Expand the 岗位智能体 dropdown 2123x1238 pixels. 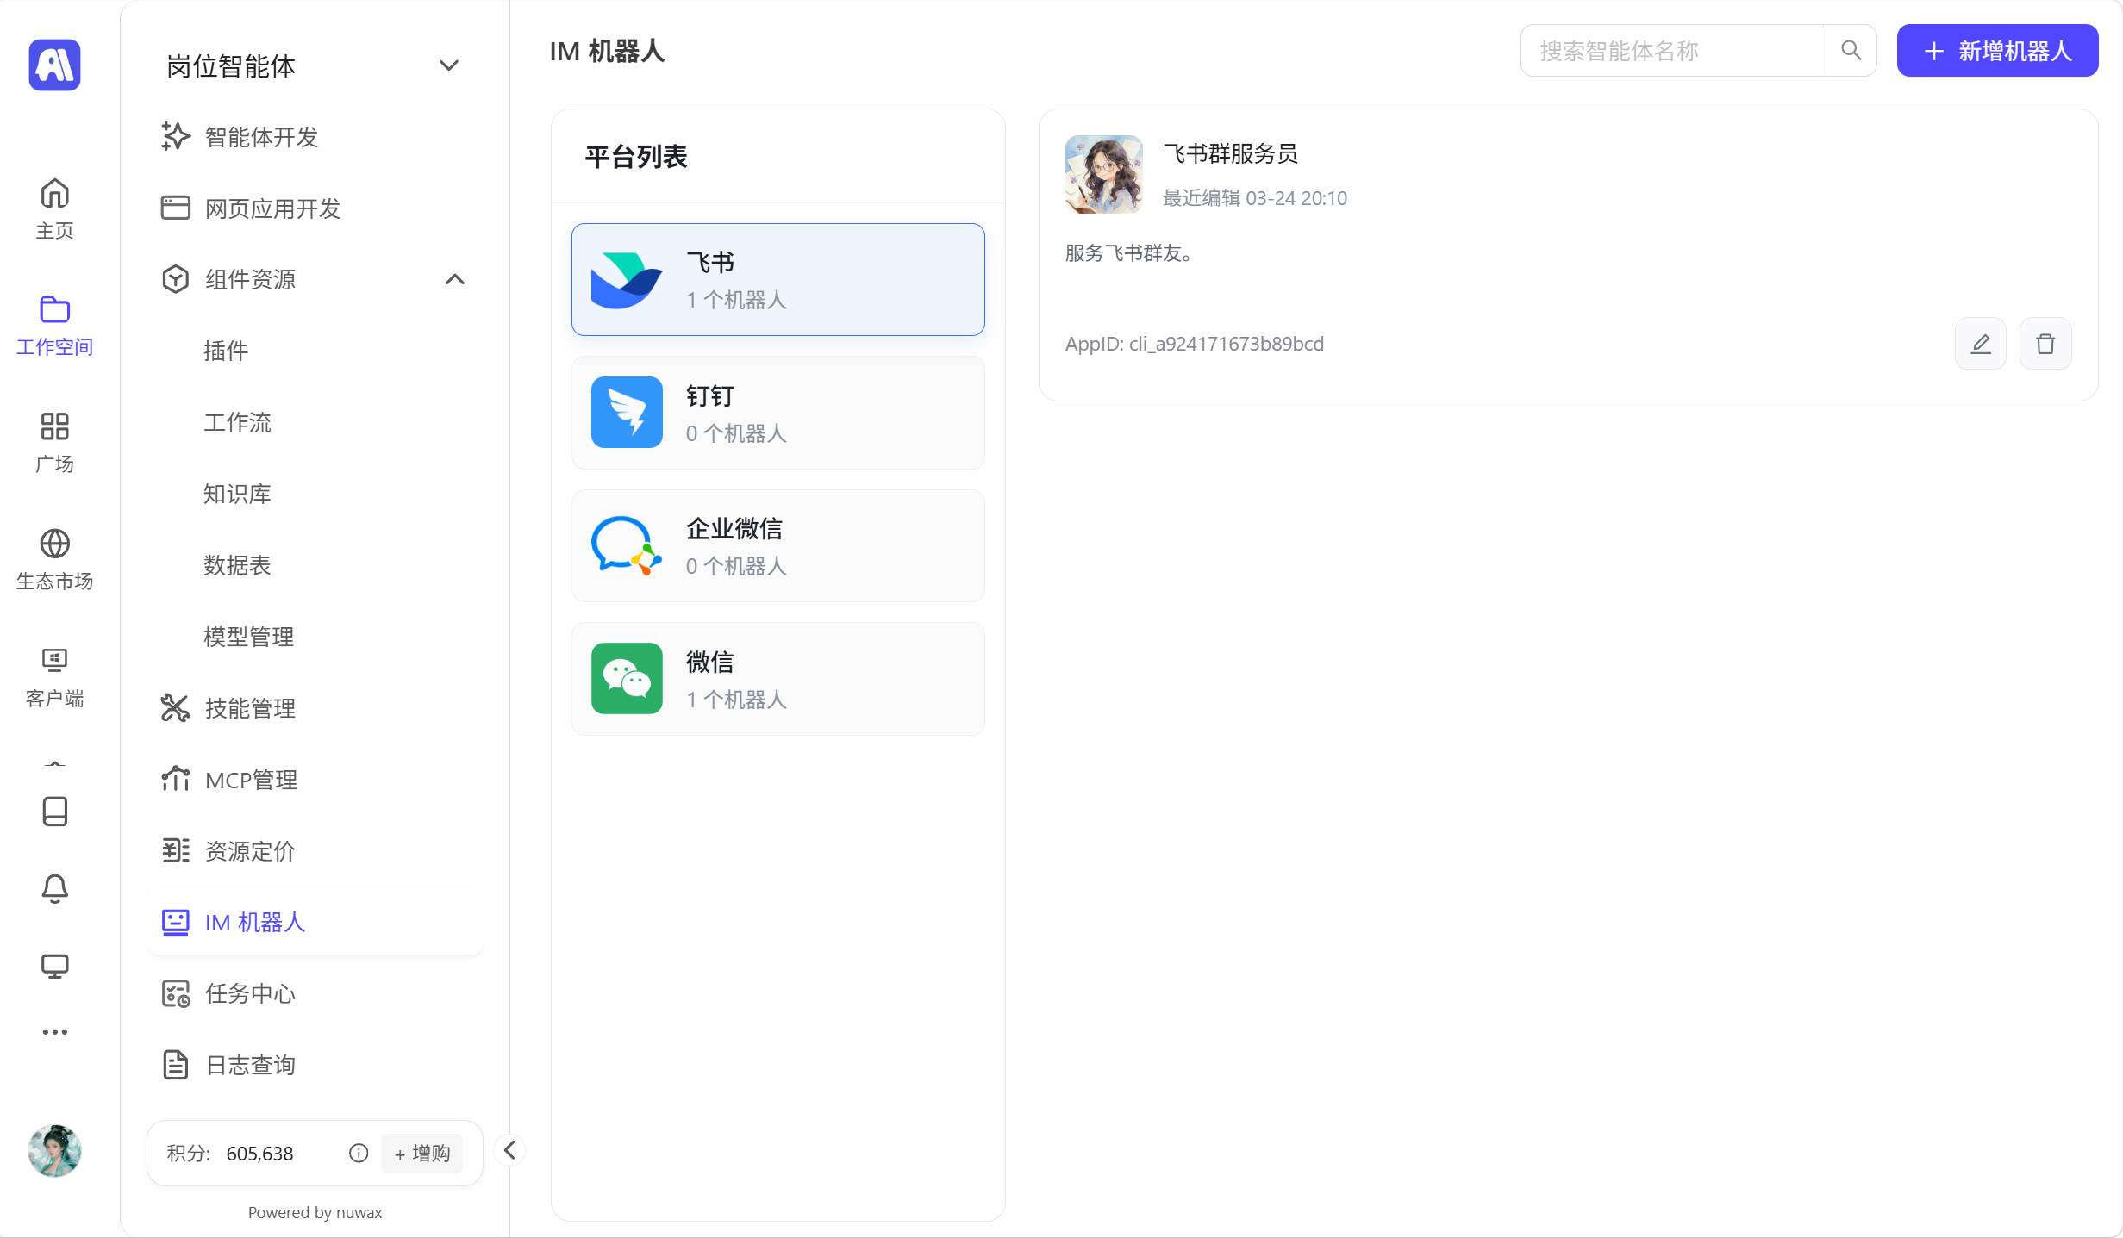point(448,65)
